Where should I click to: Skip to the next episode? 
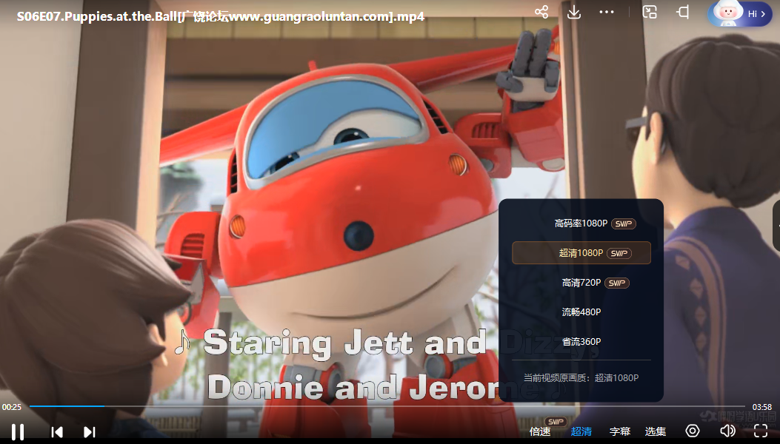click(x=90, y=432)
